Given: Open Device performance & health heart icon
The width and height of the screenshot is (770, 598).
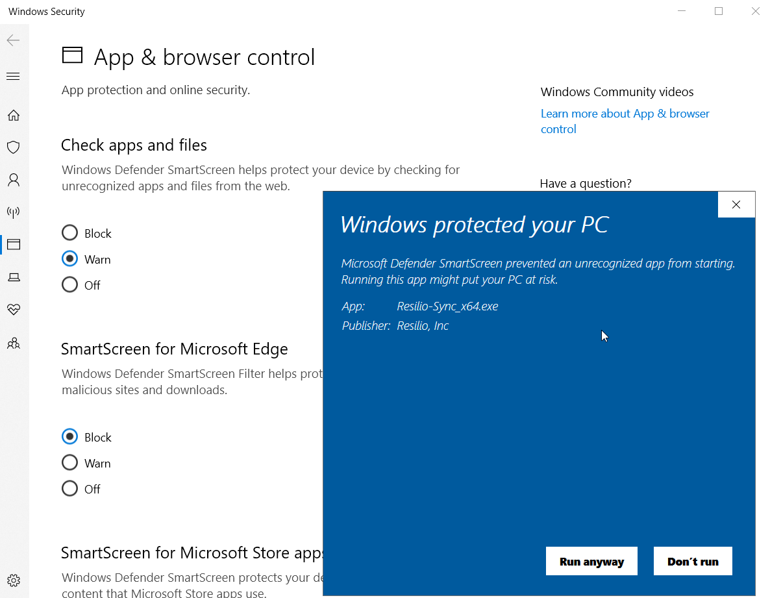Looking at the screenshot, I should pos(14,309).
